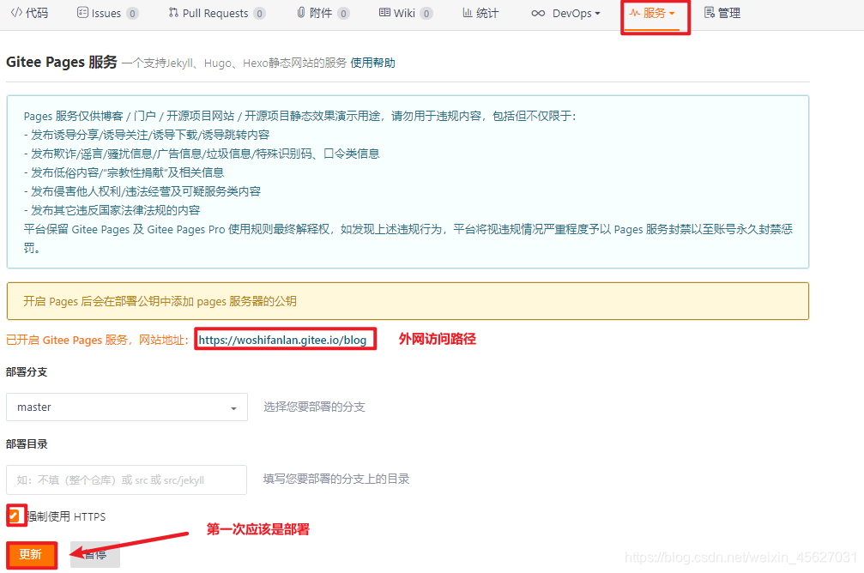Click the Issues count badge 0
The width and height of the screenshot is (864, 573).
[132, 13]
